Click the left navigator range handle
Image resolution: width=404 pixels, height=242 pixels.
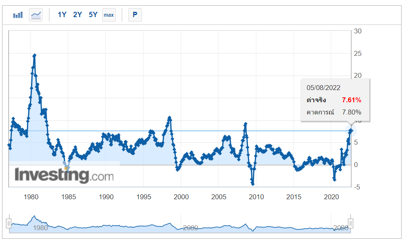coord(9,223)
